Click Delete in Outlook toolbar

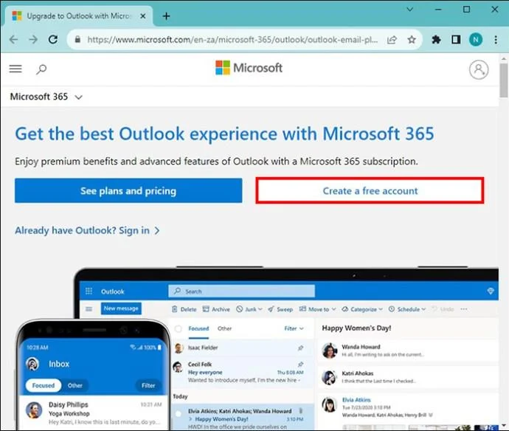point(184,309)
